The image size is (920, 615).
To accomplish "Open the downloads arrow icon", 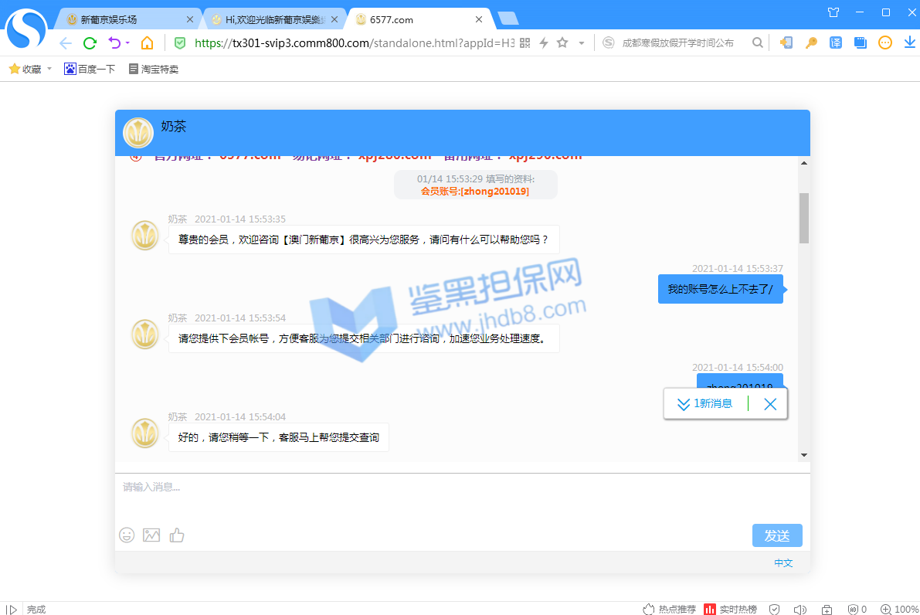I will (x=909, y=43).
